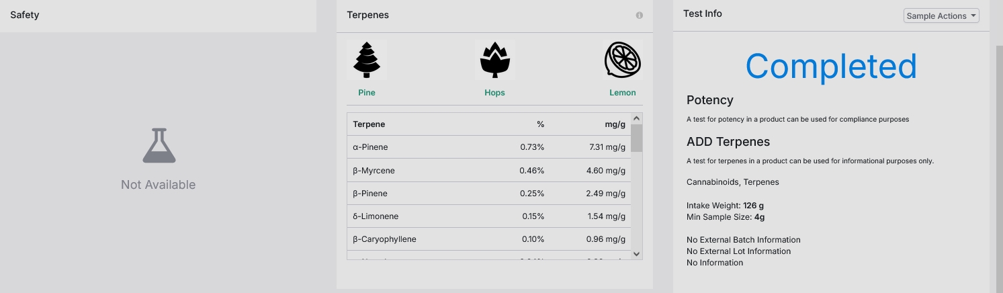Click the Completed status heading
Image resolution: width=1003 pixels, height=293 pixels.
tap(831, 66)
